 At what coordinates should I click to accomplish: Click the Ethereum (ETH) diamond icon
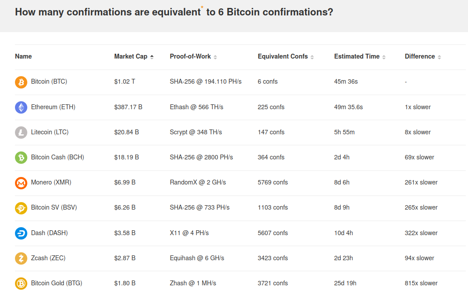(x=21, y=107)
